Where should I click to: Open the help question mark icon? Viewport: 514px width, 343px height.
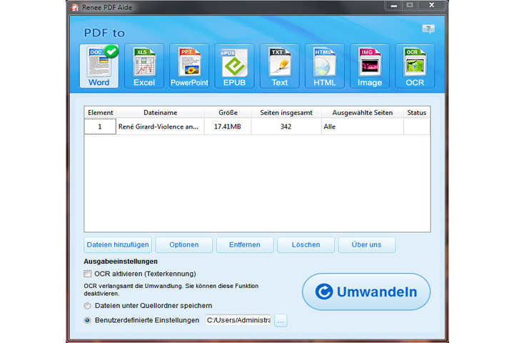pyautogui.click(x=428, y=29)
